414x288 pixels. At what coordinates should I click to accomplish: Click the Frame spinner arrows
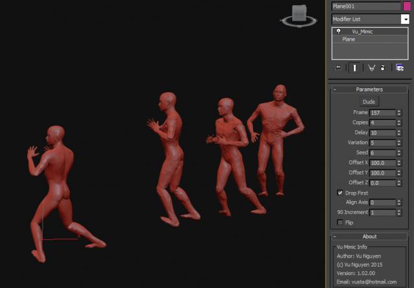(398, 113)
